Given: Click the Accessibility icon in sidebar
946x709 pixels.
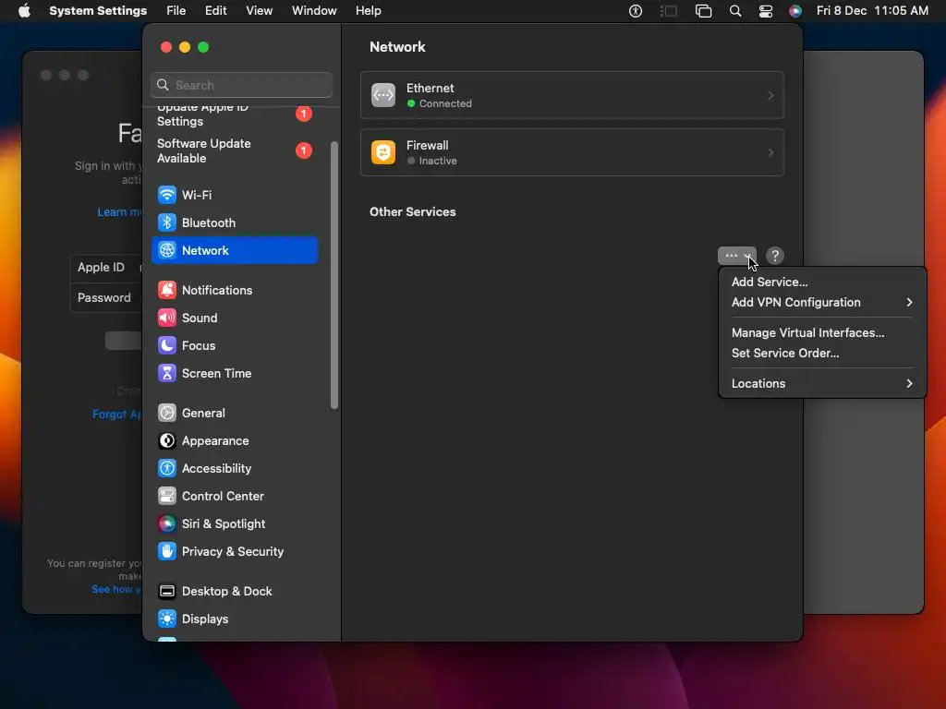Looking at the screenshot, I should 167,468.
